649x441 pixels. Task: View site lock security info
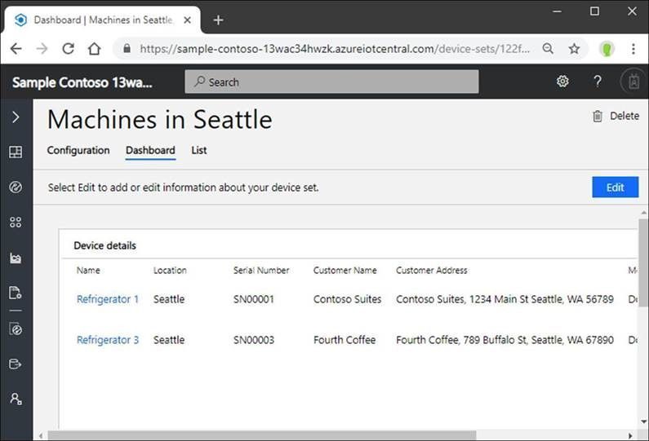pos(127,48)
